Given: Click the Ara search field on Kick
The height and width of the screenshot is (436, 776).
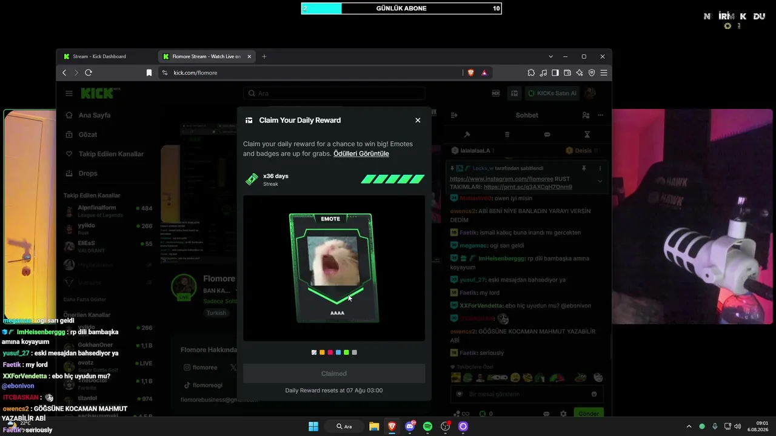Looking at the screenshot, I should pyautogui.click(x=334, y=93).
